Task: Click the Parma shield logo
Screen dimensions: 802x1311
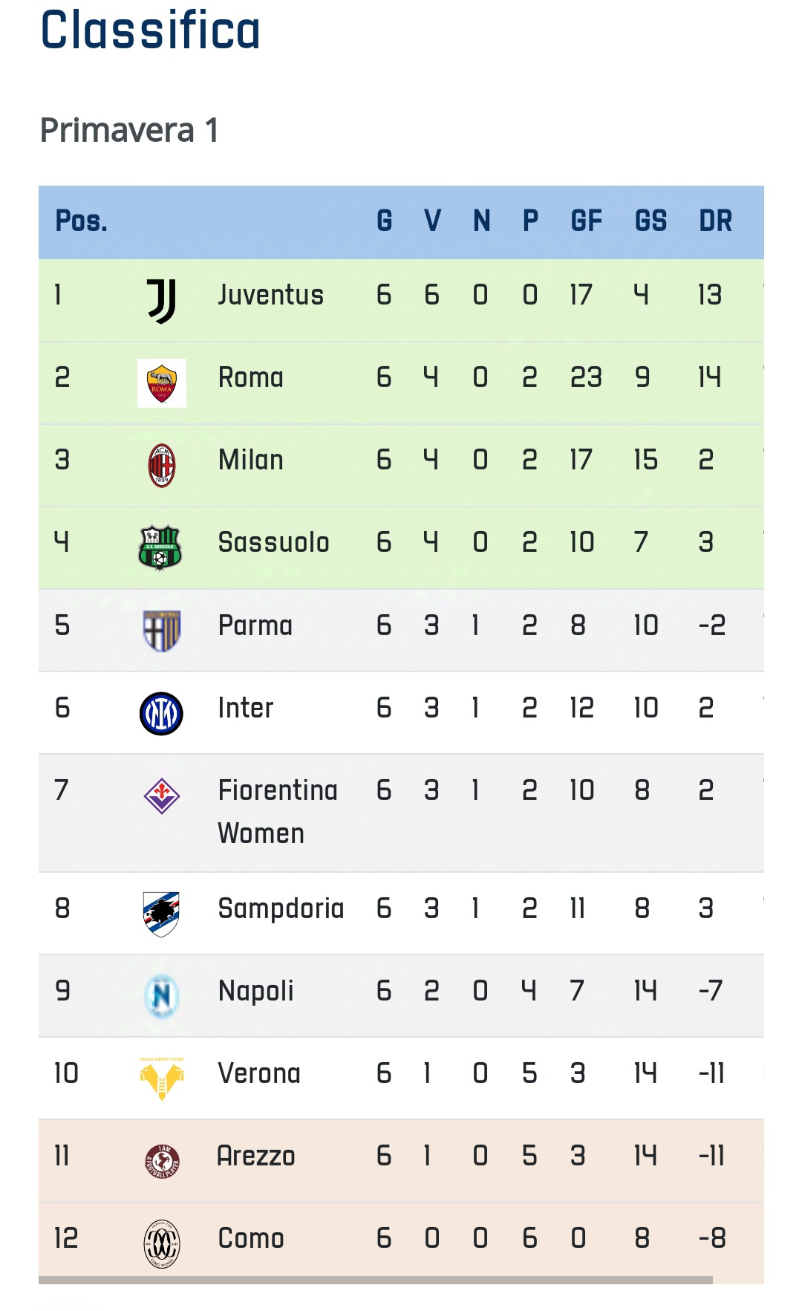Action: pos(161,631)
